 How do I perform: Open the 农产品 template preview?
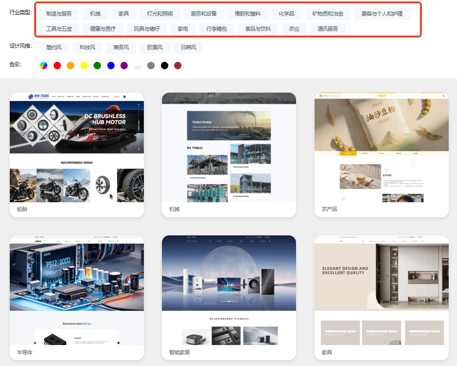[x=381, y=148]
